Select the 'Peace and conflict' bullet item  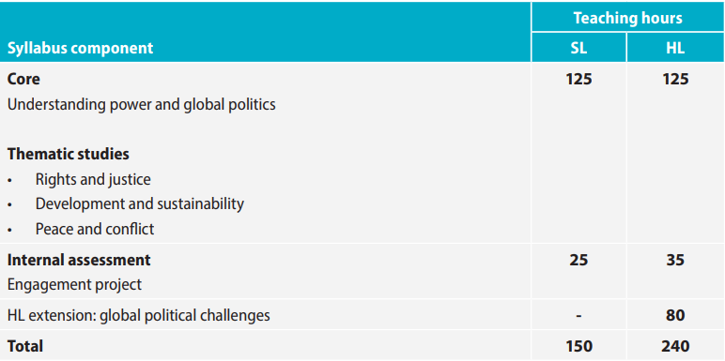(95, 229)
